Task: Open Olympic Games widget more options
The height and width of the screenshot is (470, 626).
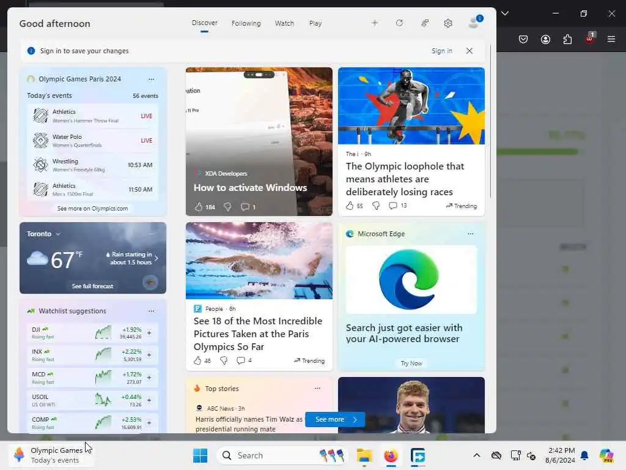Action: [152, 79]
